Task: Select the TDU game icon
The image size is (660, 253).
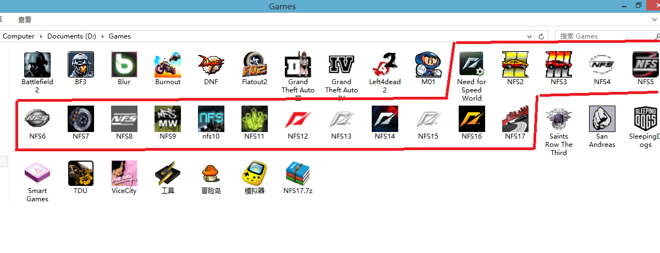Action: coord(81,174)
